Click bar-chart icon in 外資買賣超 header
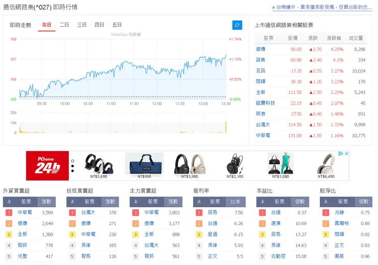 (9, 202)
